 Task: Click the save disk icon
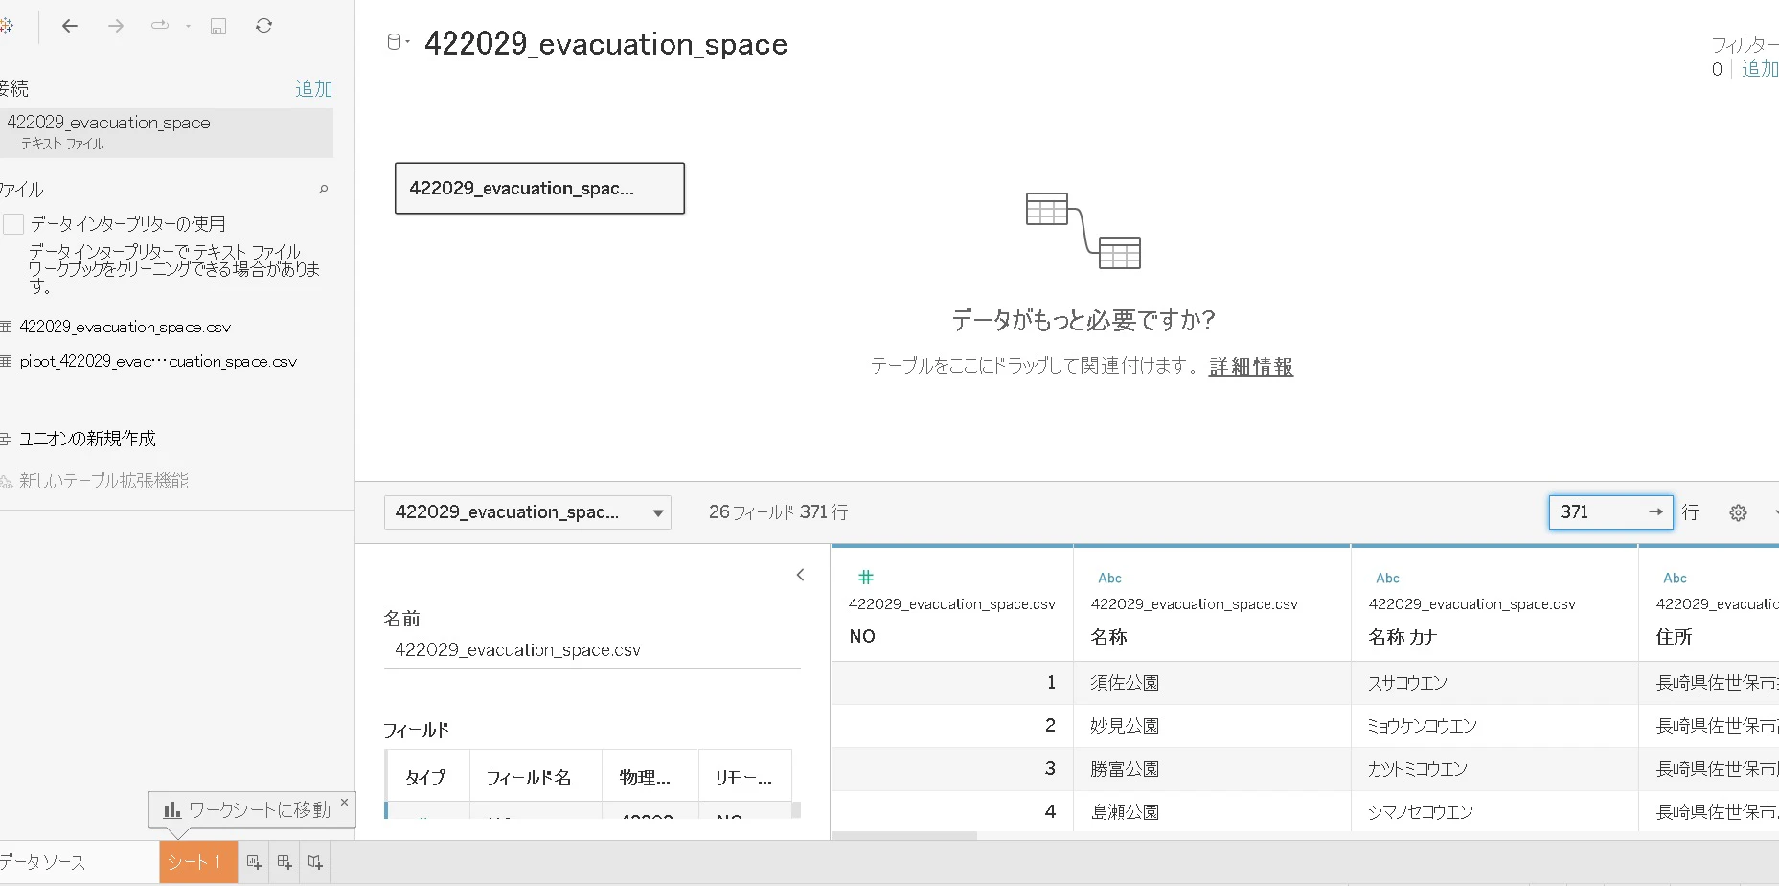point(218,26)
